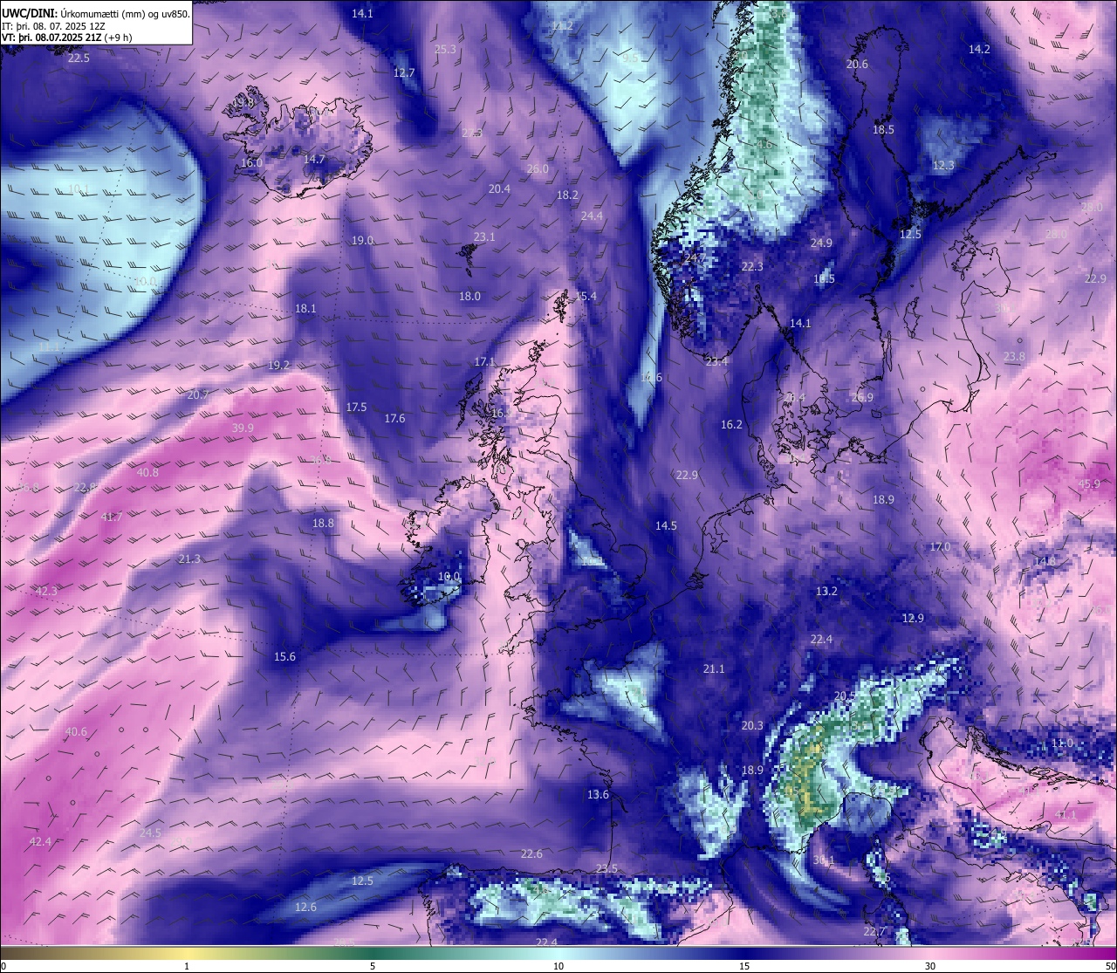Click the UWC/DINI Úrkomumætti title line
The width and height of the screenshot is (1117, 973).
pyautogui.click(x=95, y=13)
